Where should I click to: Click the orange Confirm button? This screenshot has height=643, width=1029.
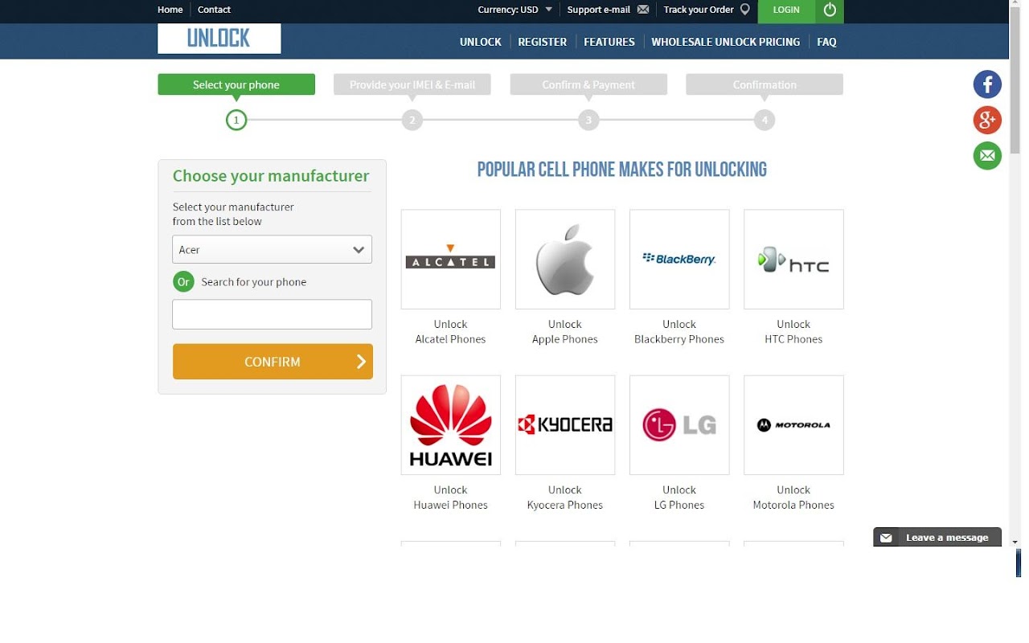point(273,362)
